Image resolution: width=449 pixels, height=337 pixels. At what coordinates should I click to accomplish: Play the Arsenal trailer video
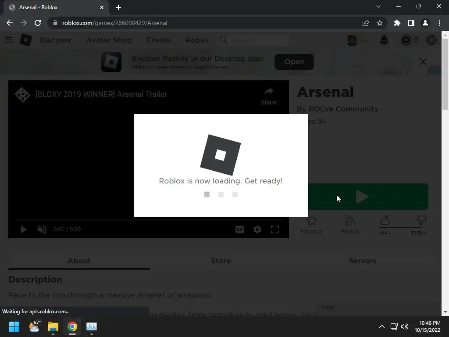coord(24,229)
